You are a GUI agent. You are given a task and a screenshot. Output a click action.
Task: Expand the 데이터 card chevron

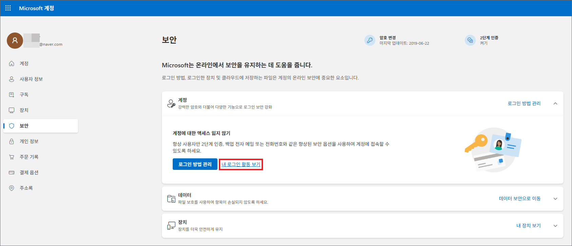click(x=555, y=199)
